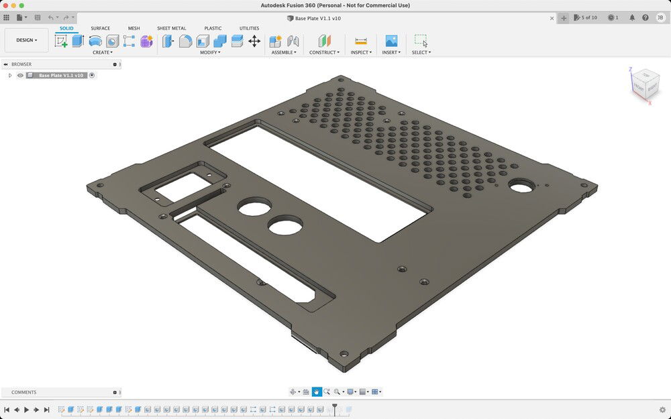Open the Select dropdown menu
Viewport: 671px width, 419px height.
click(x=421, y=52)
